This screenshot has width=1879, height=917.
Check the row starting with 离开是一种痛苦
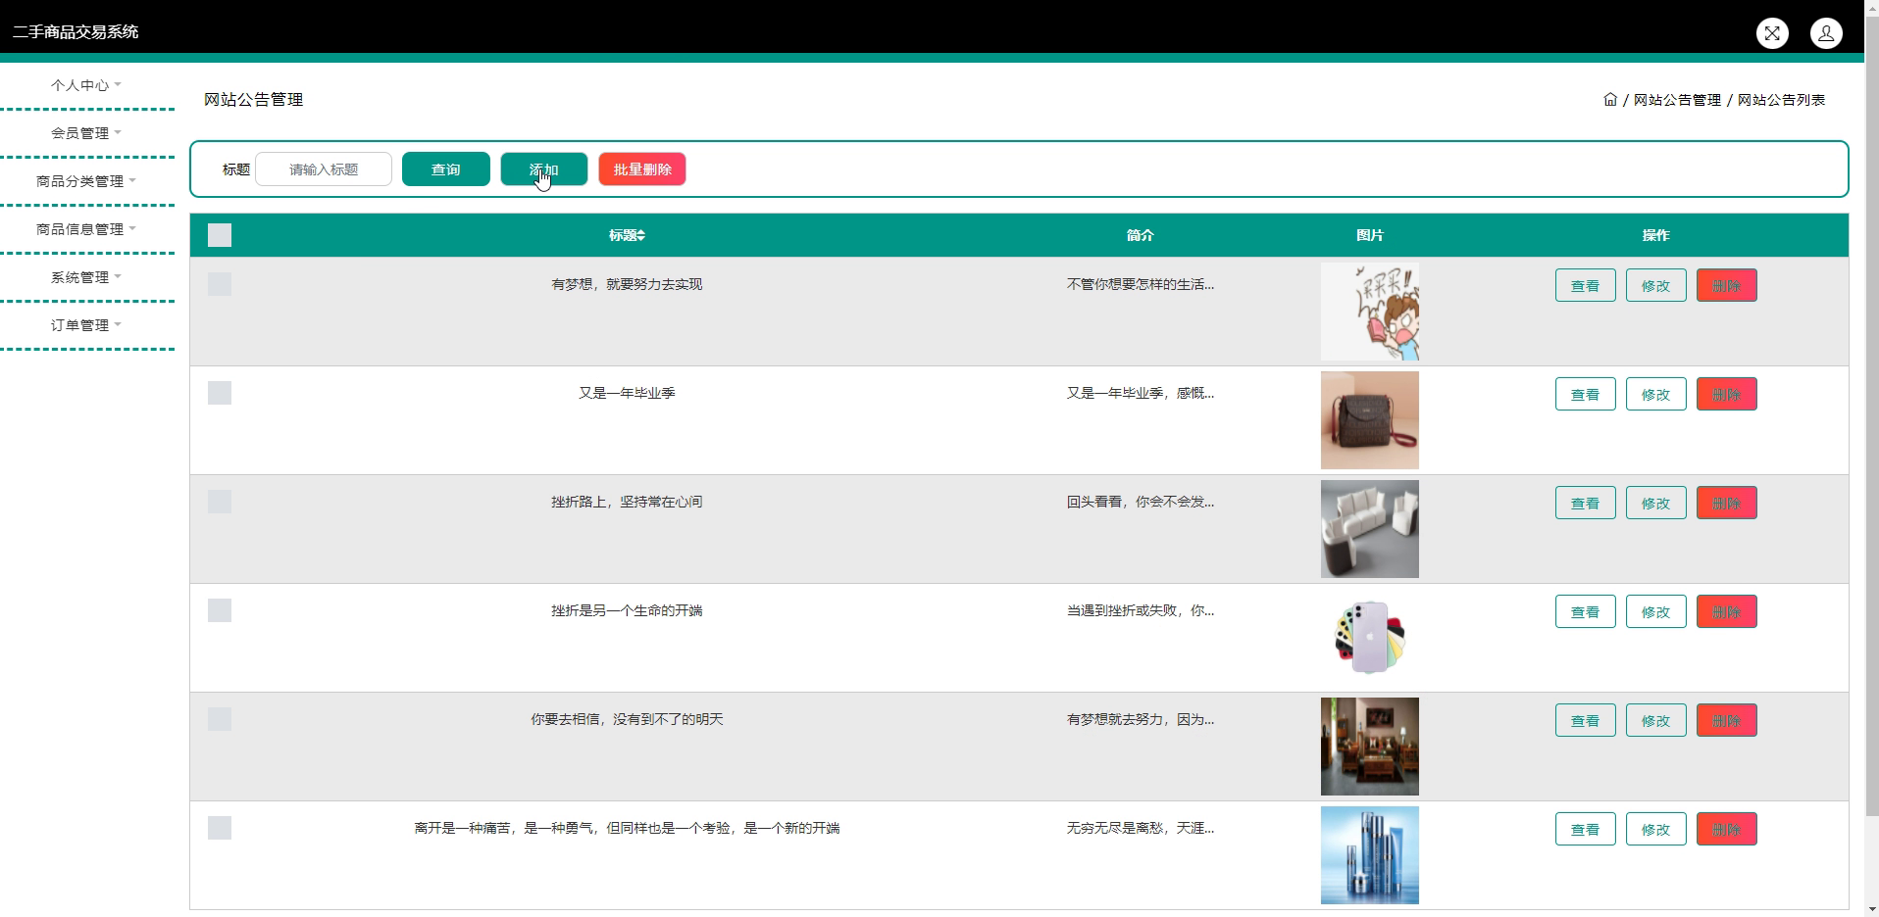point(220,828)
